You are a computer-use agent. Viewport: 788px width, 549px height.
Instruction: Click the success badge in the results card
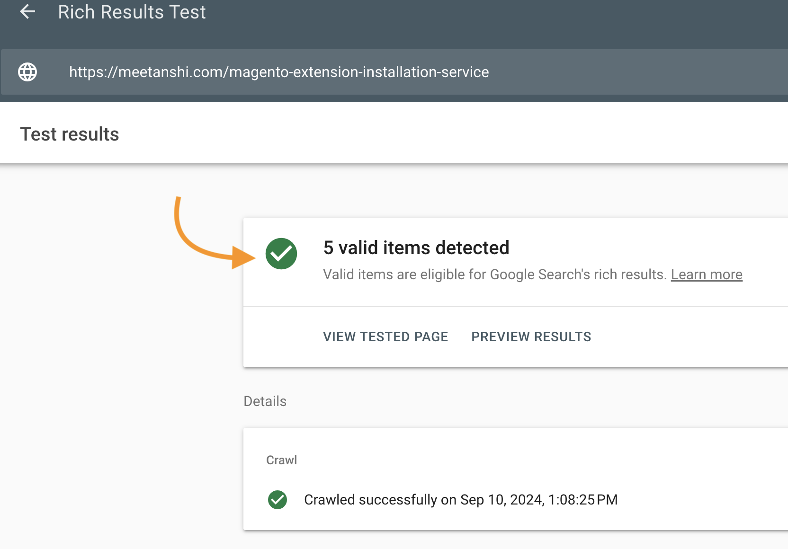281,254
